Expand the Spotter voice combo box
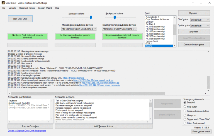The height and width of the screenshot is (136, 214). tap(200, 26)
